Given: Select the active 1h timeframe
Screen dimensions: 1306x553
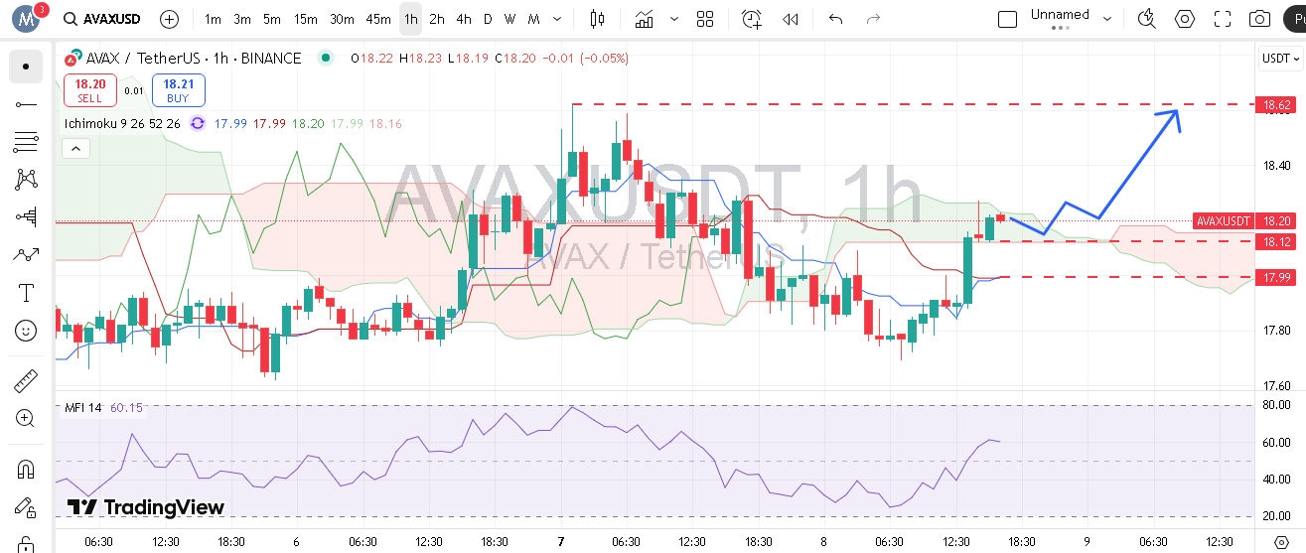Looking at the screenshot, I should coord(410,19).
